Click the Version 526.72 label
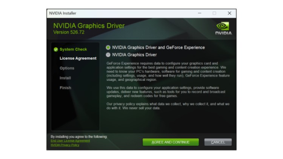This screenshot has height=159, width=283. (69, 32)
